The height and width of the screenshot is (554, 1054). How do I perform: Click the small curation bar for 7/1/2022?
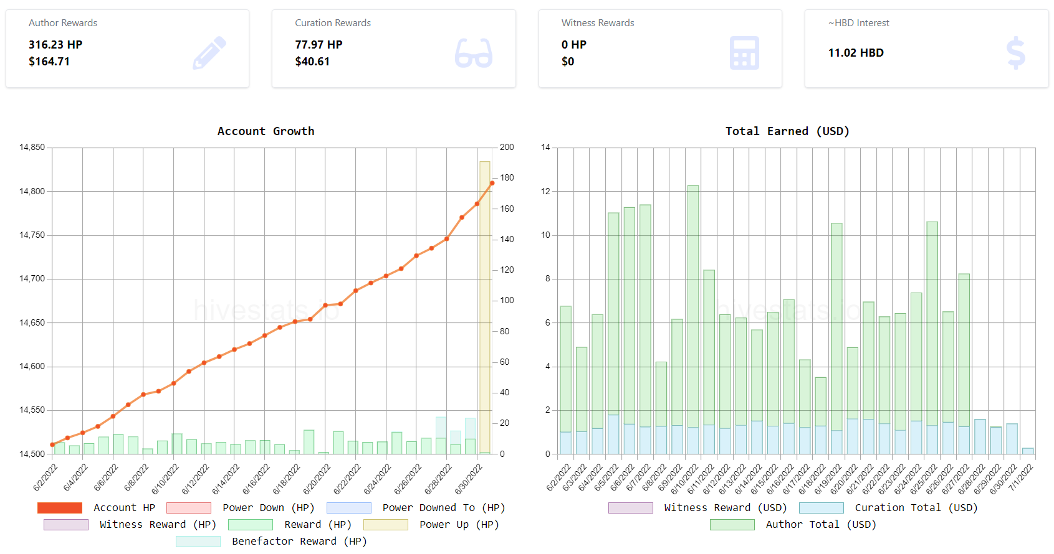[x=1028, y=451]
